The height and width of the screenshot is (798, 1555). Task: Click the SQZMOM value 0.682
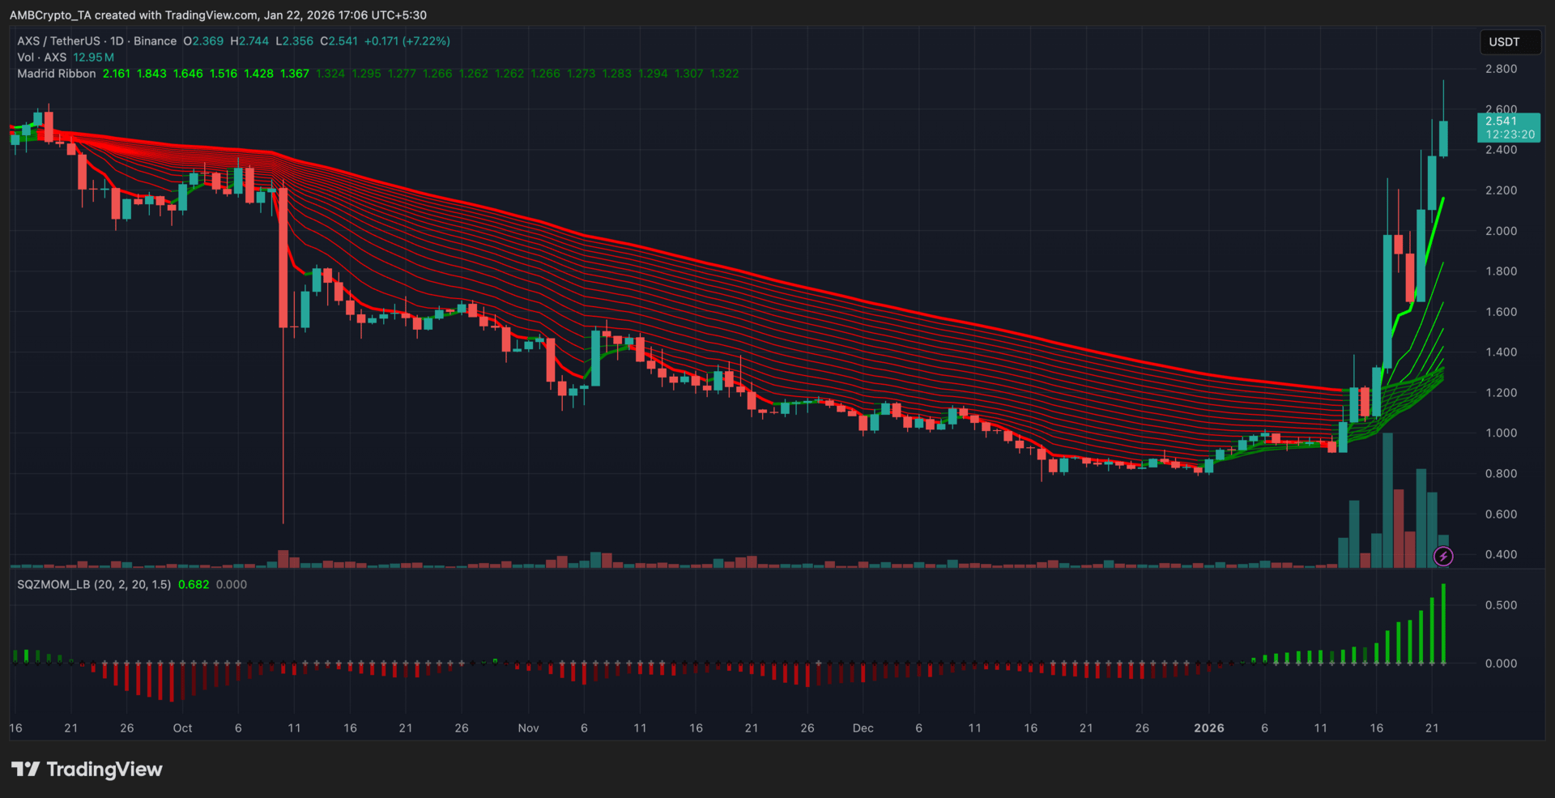pos(194,584)
